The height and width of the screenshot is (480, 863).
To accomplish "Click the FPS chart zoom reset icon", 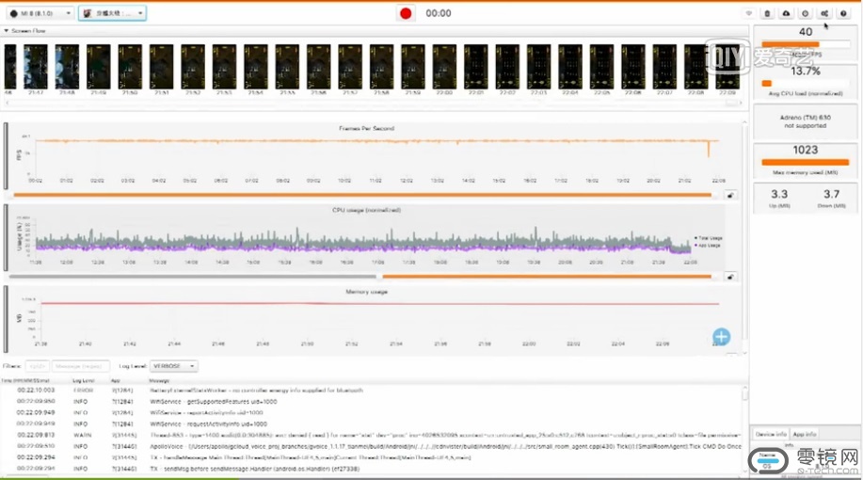I will point(730,195).
